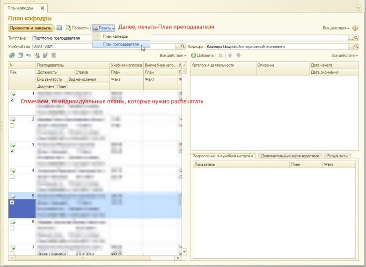Select План кафедры from print menu
This screenshot has width=366, height=267.
(x=116, y=36)
